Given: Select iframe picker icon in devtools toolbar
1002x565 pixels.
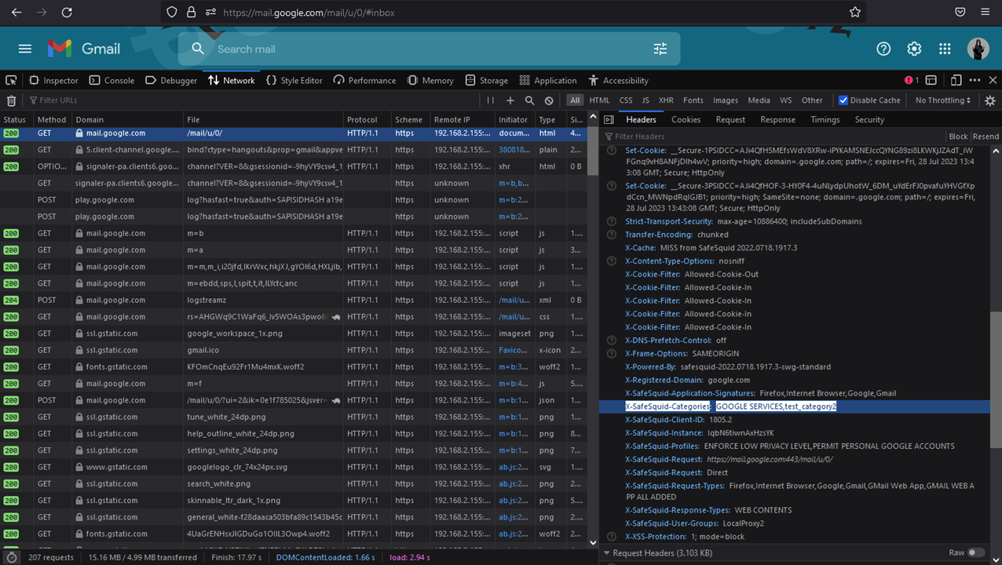Looking at the screenshot, I should click(x=931, y=80).
